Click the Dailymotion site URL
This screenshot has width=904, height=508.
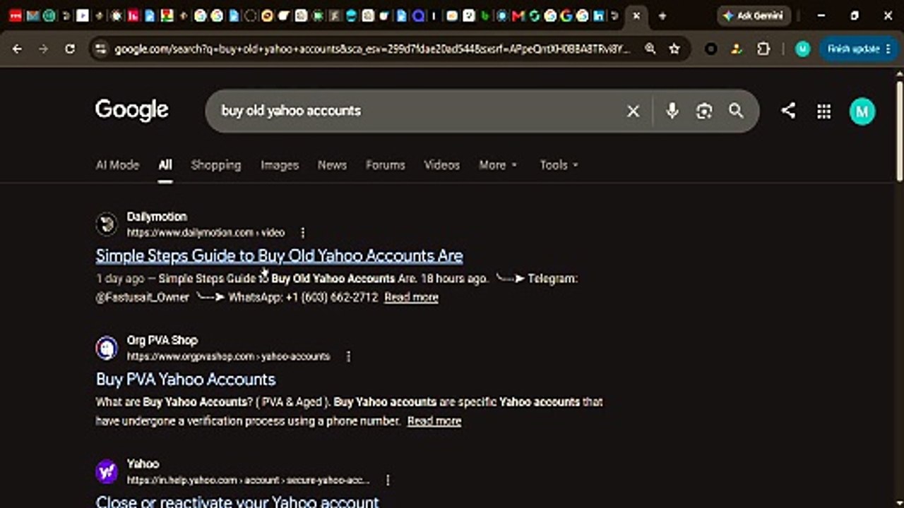click(x=206, y=232)
